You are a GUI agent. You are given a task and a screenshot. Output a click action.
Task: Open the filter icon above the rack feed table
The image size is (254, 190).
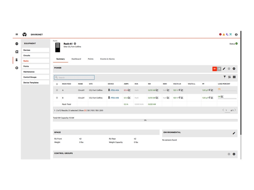tap(224, 77)
